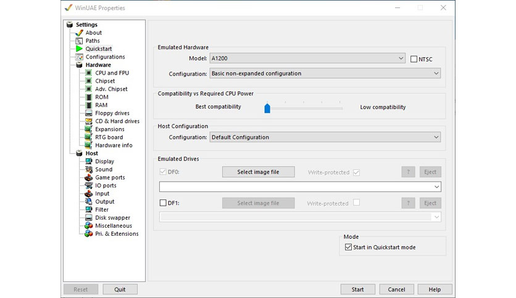Open the emulated hardware Configuration dropdown

point(325,73)
